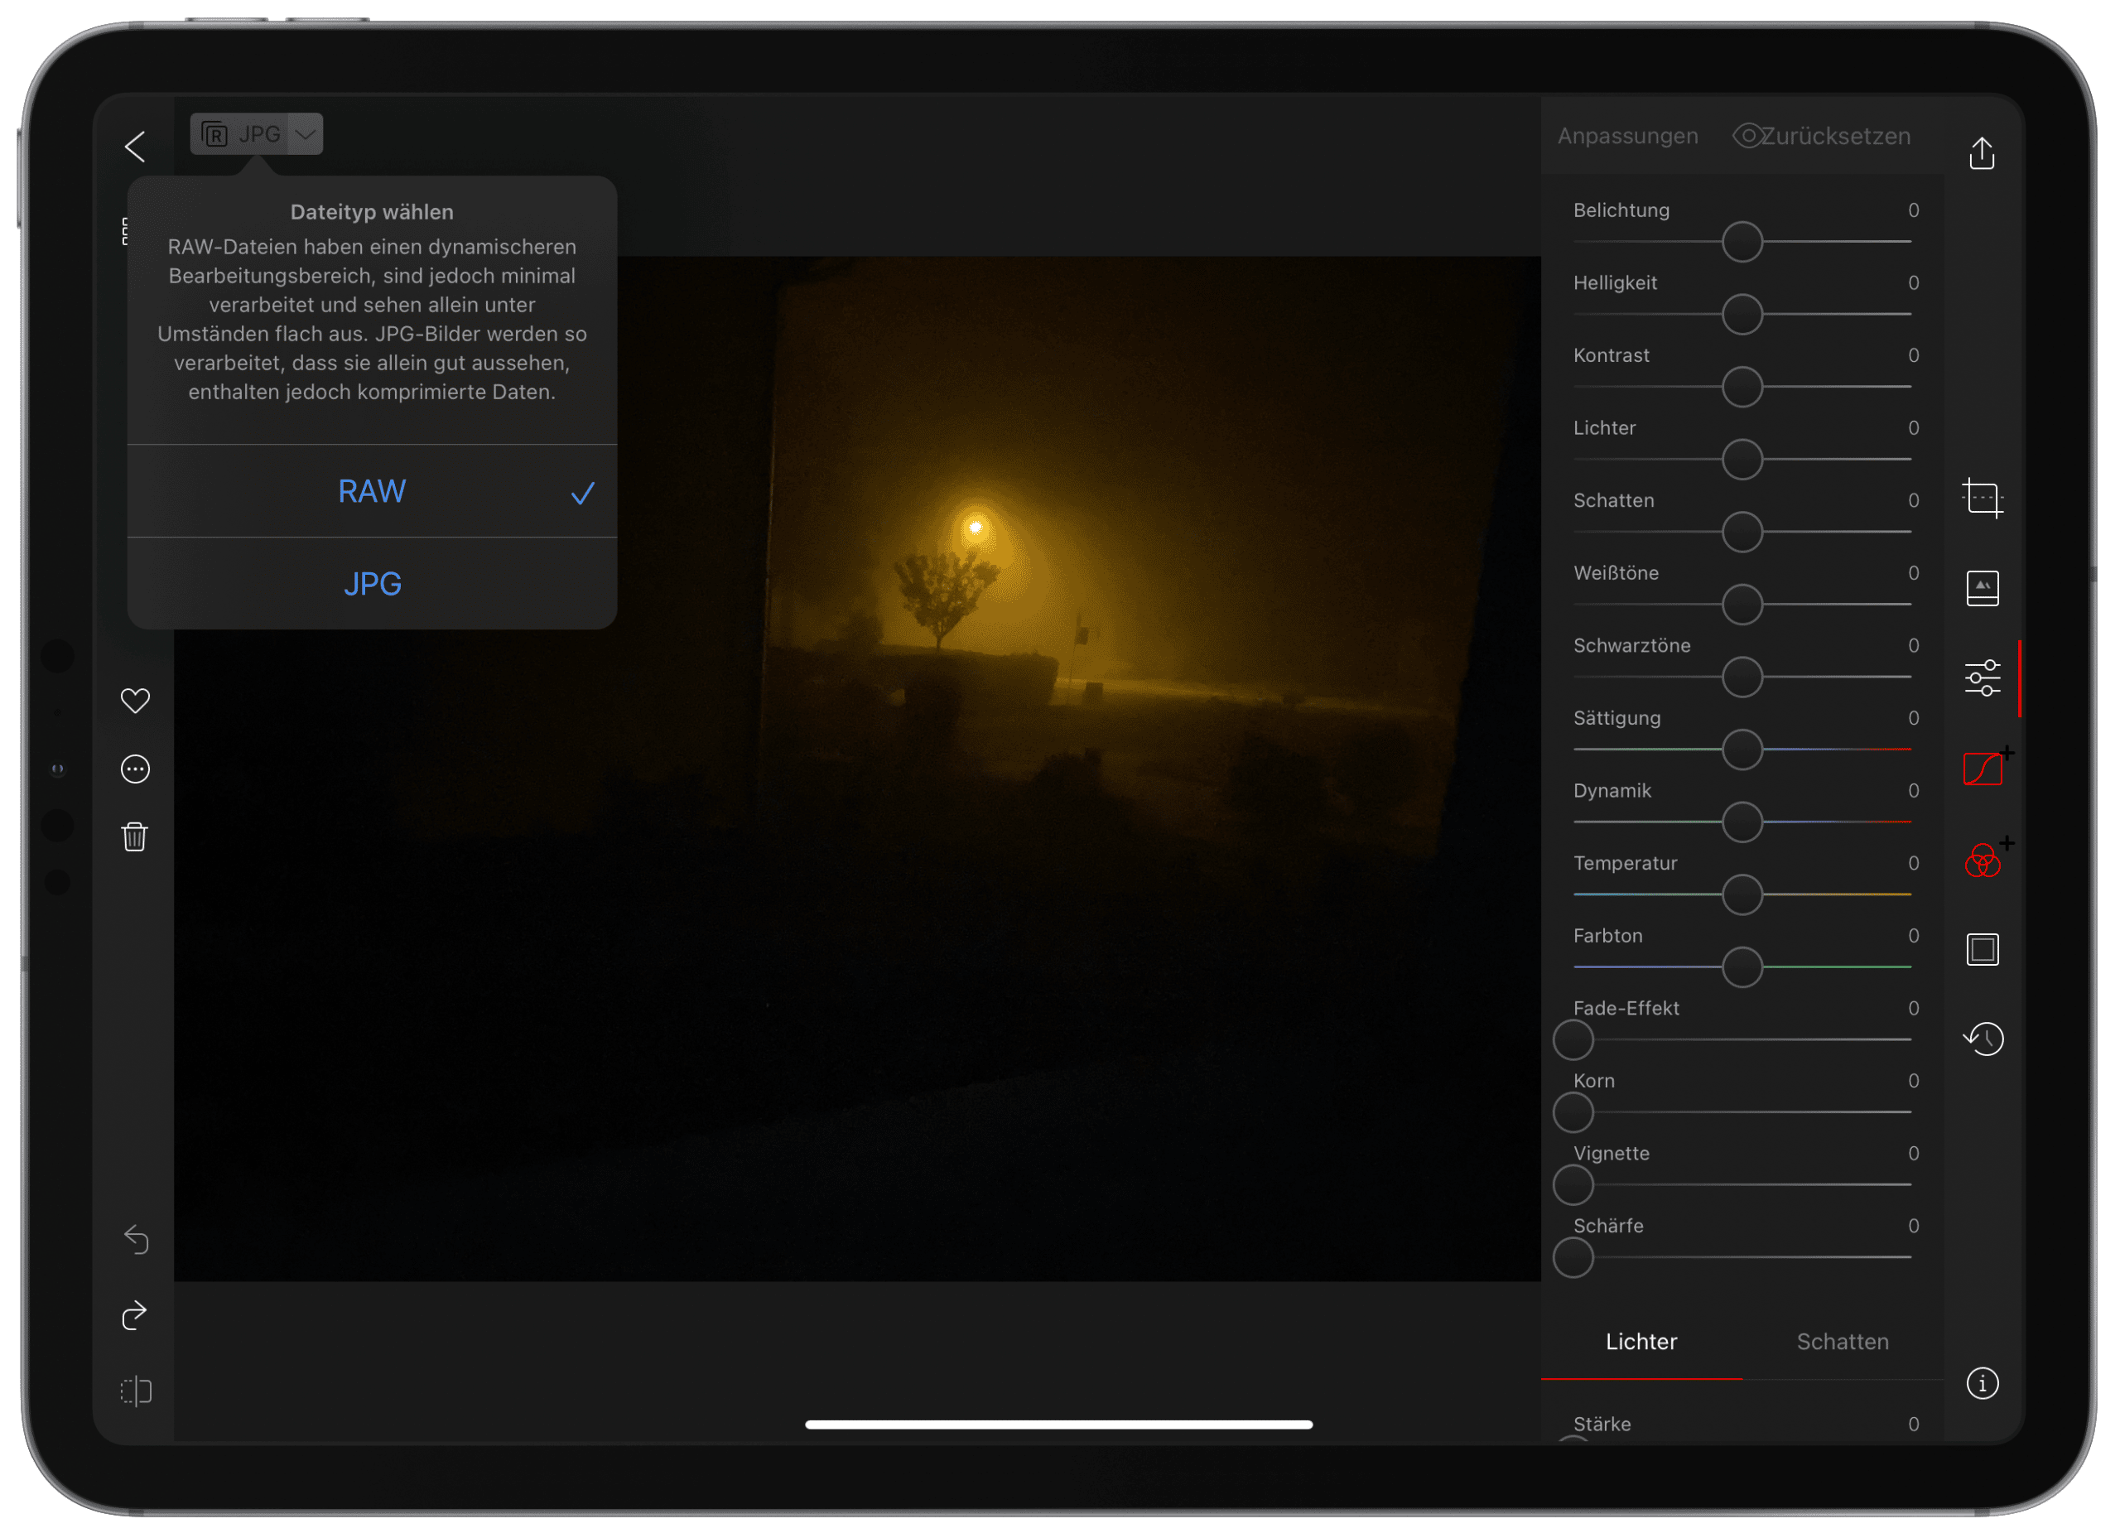Click the Farbton slider knob
The height and width of the screenshot is (1538, 2120).
click(1742, 967)
